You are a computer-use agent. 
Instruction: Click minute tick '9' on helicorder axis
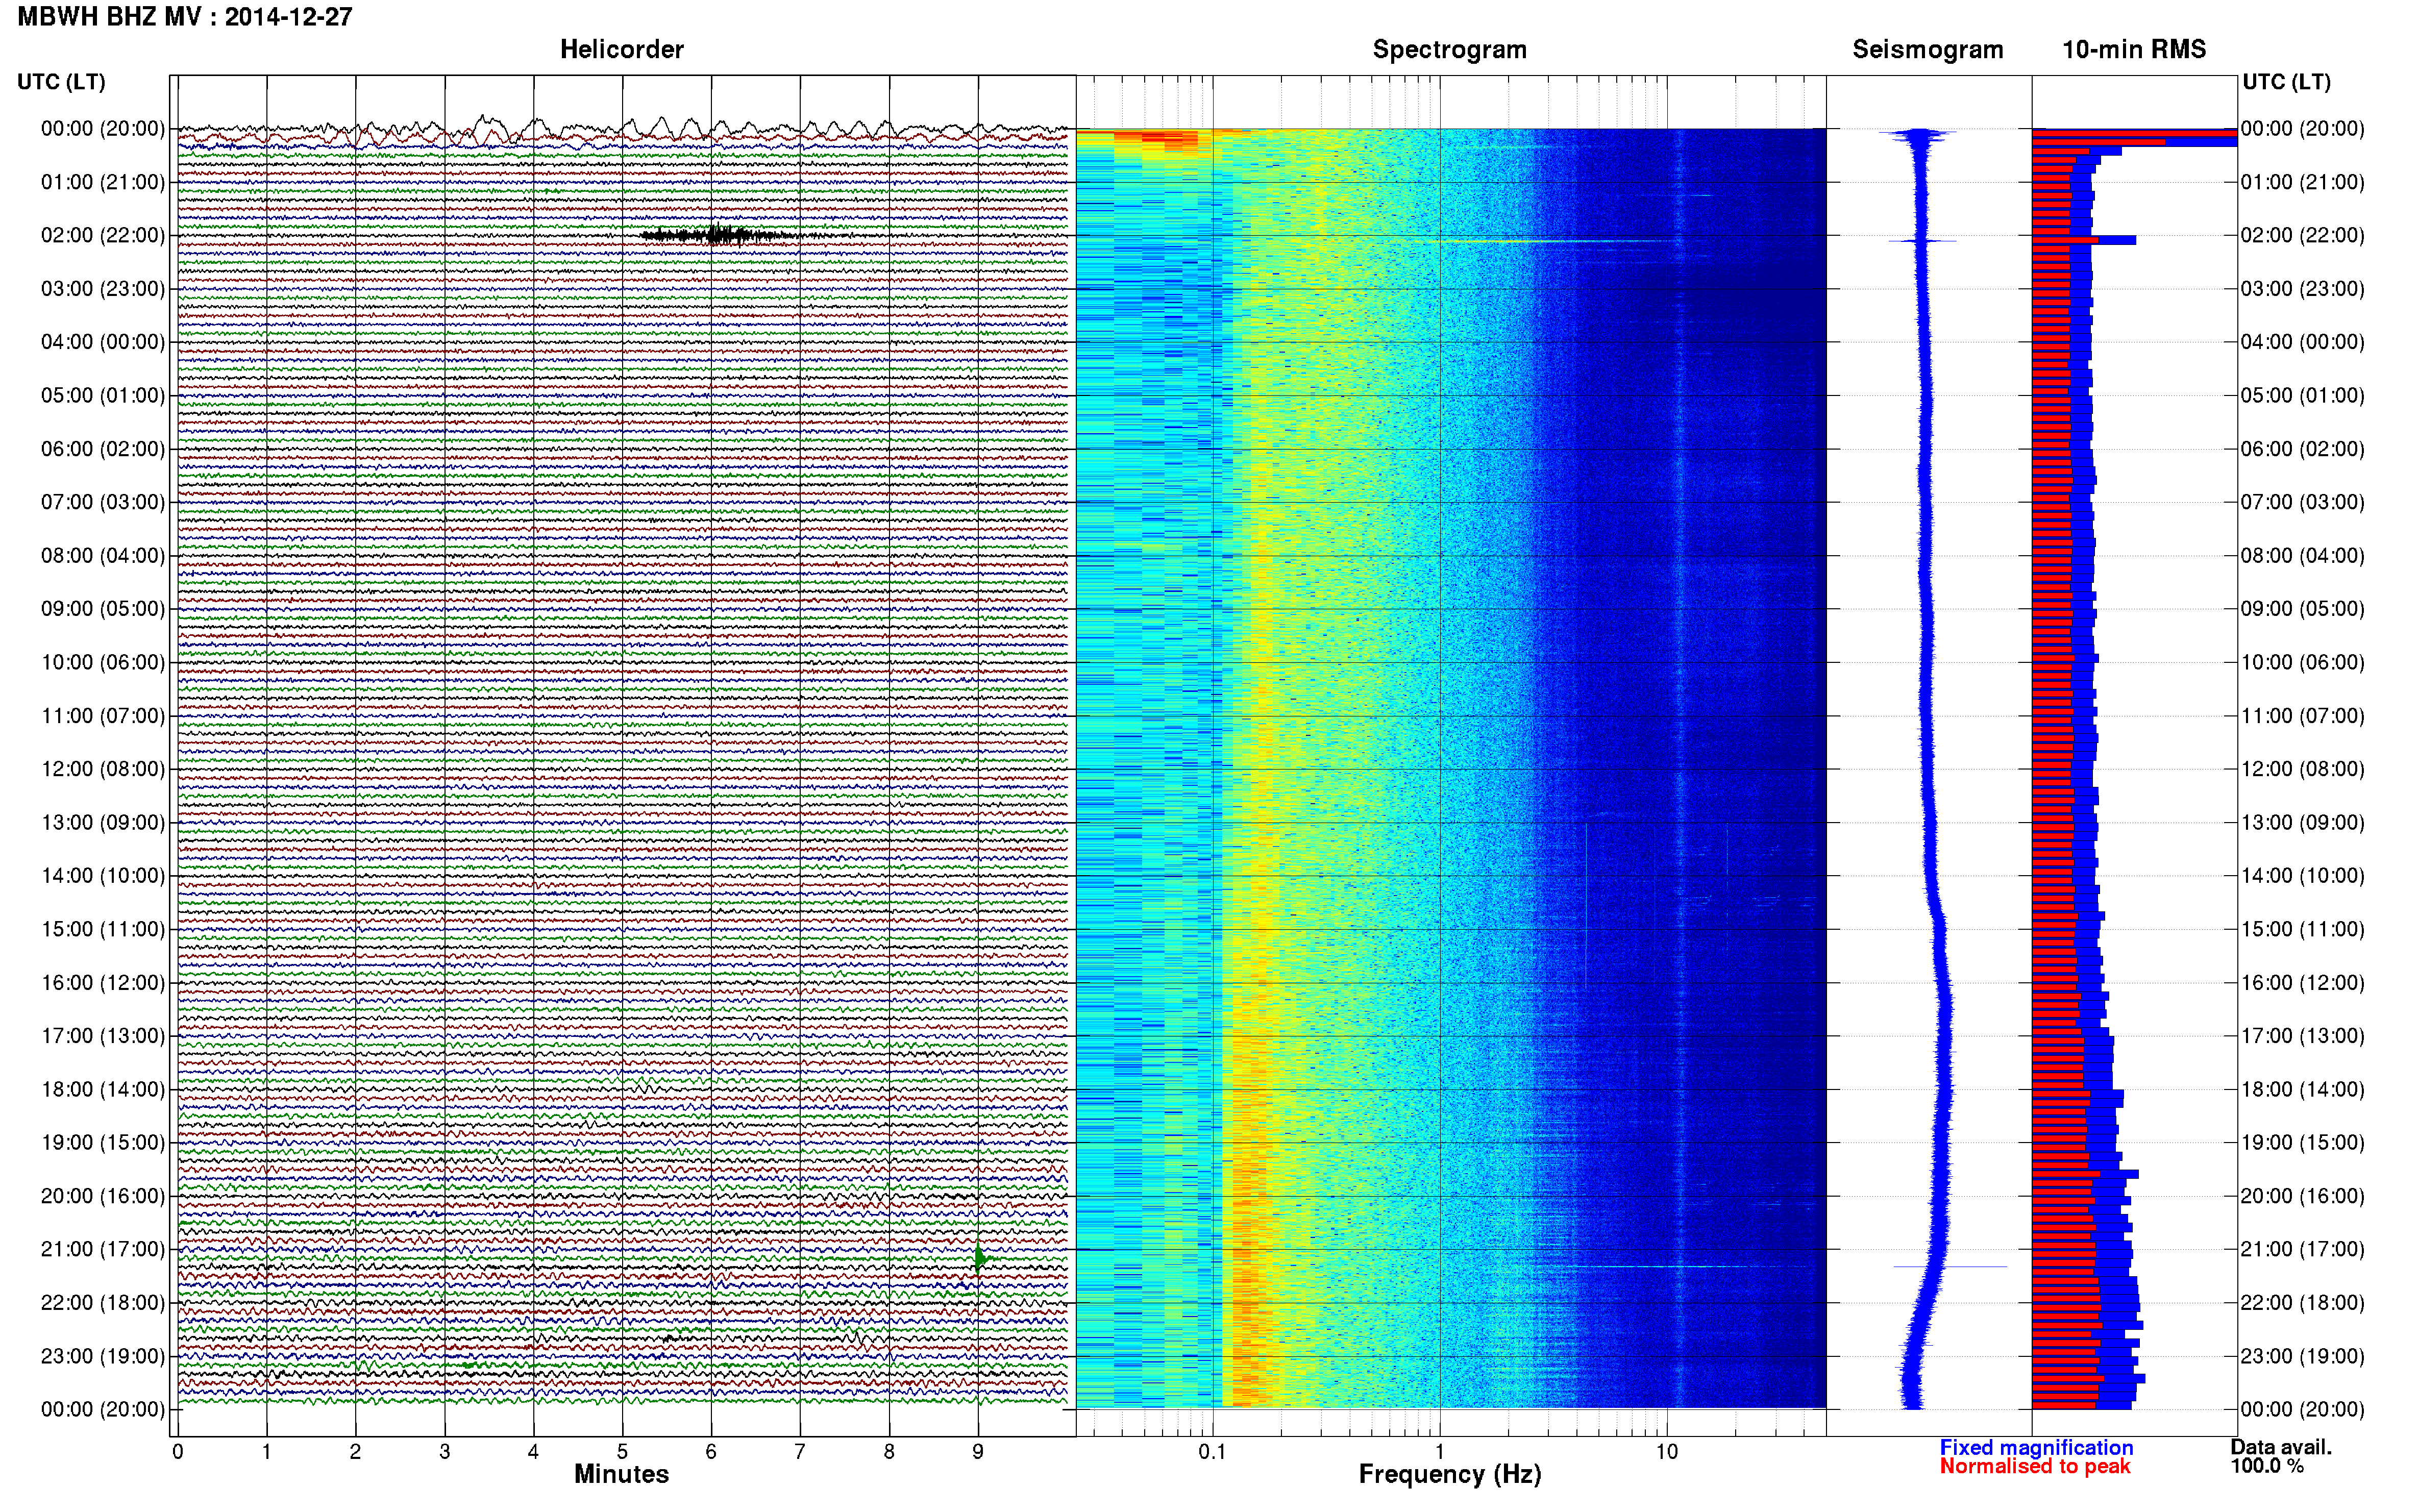tap(978, 1452)
